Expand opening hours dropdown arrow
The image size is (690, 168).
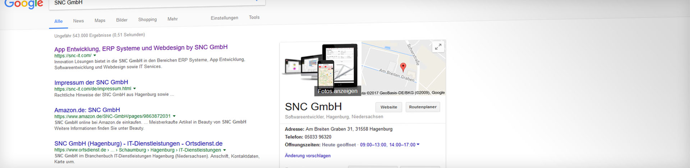(x=418, y=144)
